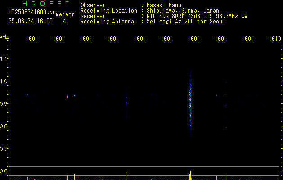Click the tallest yellow power spike at bottom
Viewport: 283px width, 180px height.
click(191, 175)
